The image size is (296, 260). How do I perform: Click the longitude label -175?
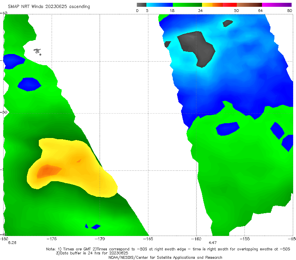click(52, 239)
